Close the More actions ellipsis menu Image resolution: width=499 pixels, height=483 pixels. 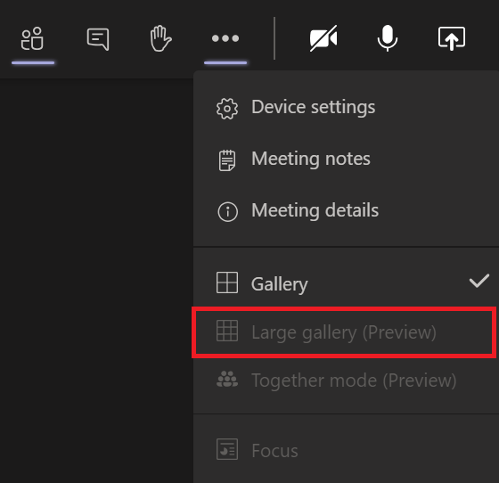[x=225, y=38]
